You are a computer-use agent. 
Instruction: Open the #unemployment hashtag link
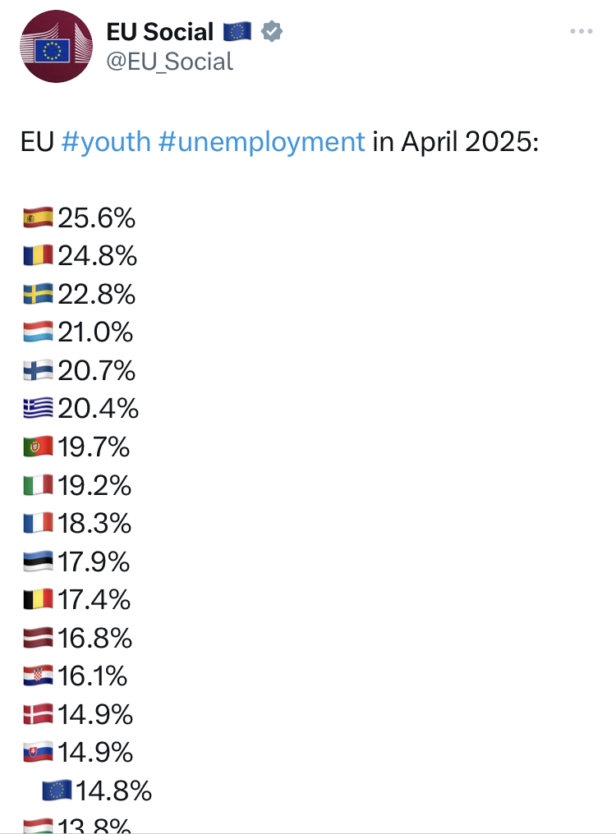261,142
